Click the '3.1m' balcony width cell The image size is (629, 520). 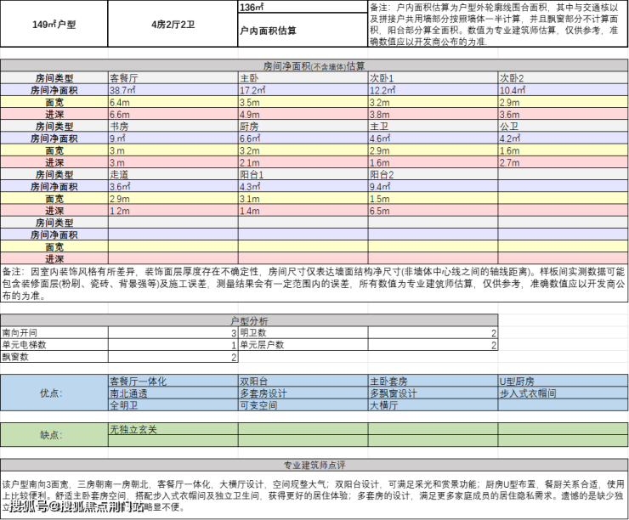coord(303,198)
